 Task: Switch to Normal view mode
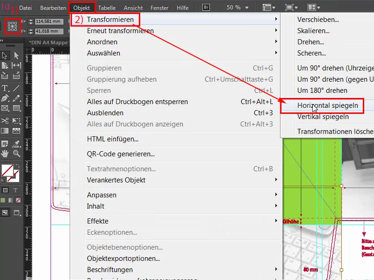coord(5,212)
